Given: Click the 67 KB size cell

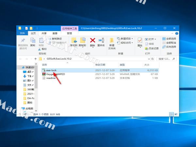Looking at the screenshot, I should [x=154, y=74].
